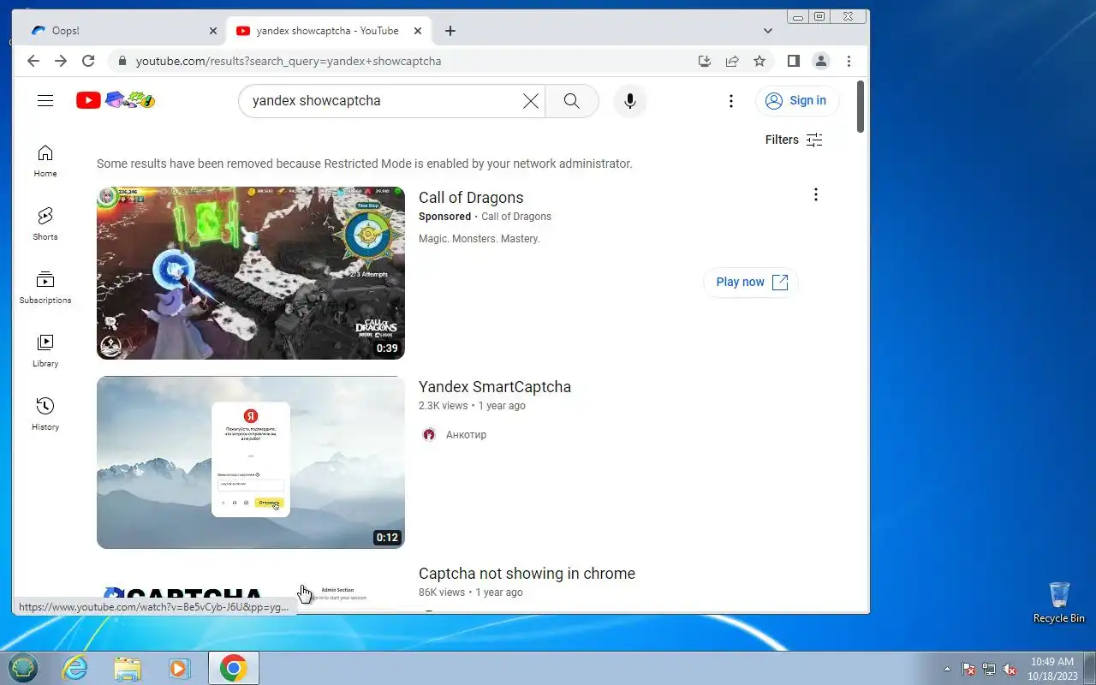1096x685 pixels.
Task: Open Call of Dragons title link
Action: click(x=471, y=198)
